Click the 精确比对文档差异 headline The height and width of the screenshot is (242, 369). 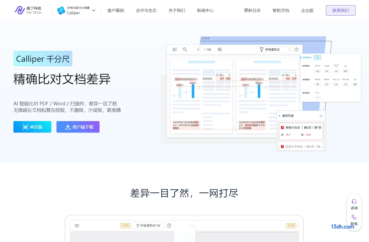coord(62,79)
